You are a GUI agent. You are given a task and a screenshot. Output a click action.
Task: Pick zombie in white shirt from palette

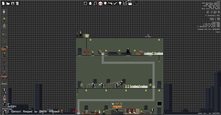4,12
